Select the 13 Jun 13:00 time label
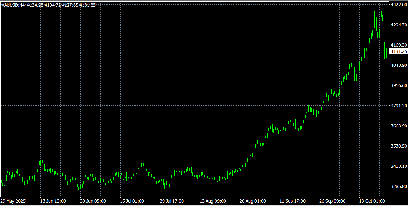The image size is (408, 206). click(x=53, y=201)
